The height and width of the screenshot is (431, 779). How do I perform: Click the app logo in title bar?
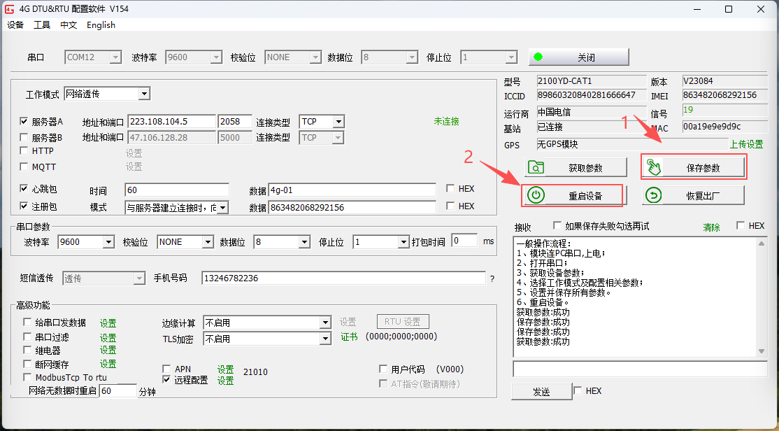coord(10,9)
